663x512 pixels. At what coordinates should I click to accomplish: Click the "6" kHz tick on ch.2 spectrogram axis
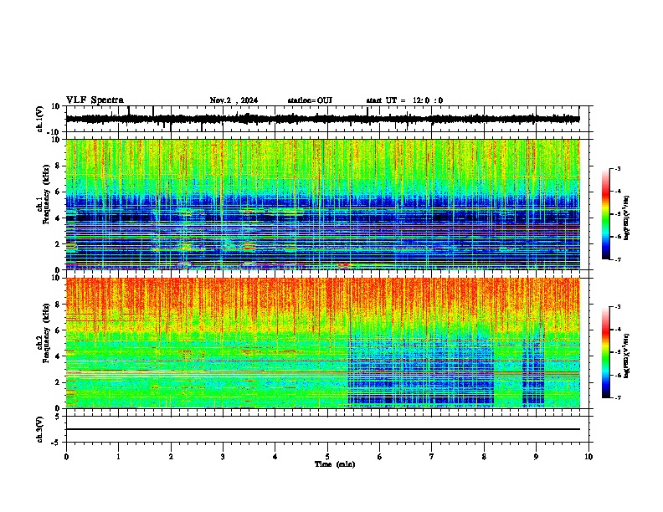point(59,330)
